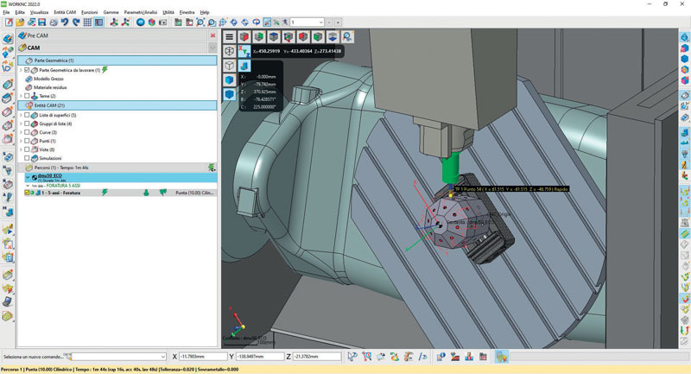Open the Visualizza menu
The width and height of the screenshot is (691, 374).
tap(39, 12)
